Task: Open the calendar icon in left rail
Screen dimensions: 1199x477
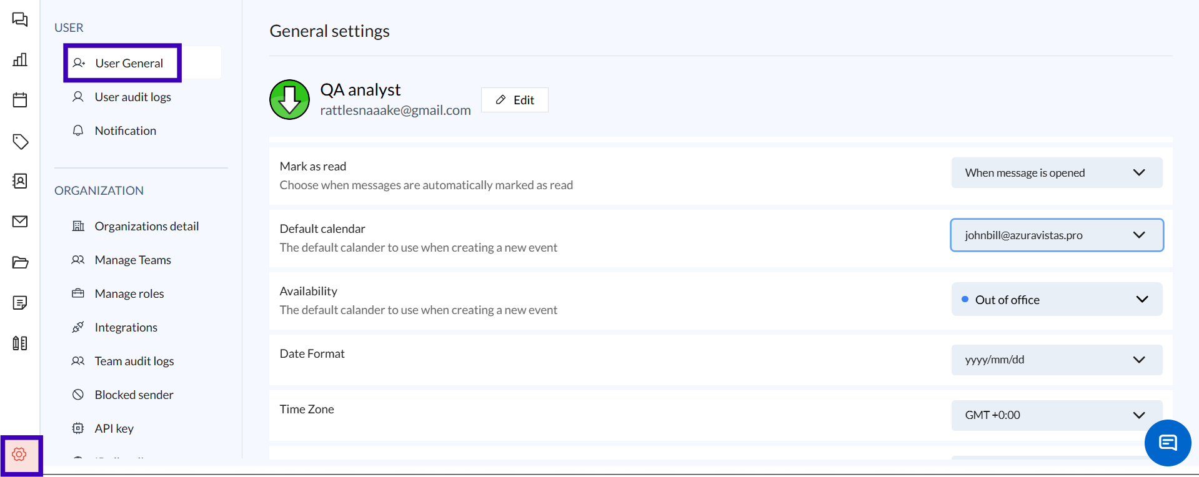Action: tap(20, 100)
